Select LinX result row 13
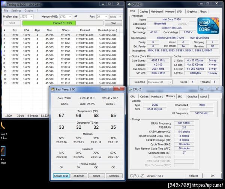 (61, 83)
